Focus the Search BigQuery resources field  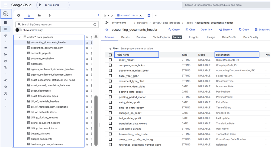[57, 25]
